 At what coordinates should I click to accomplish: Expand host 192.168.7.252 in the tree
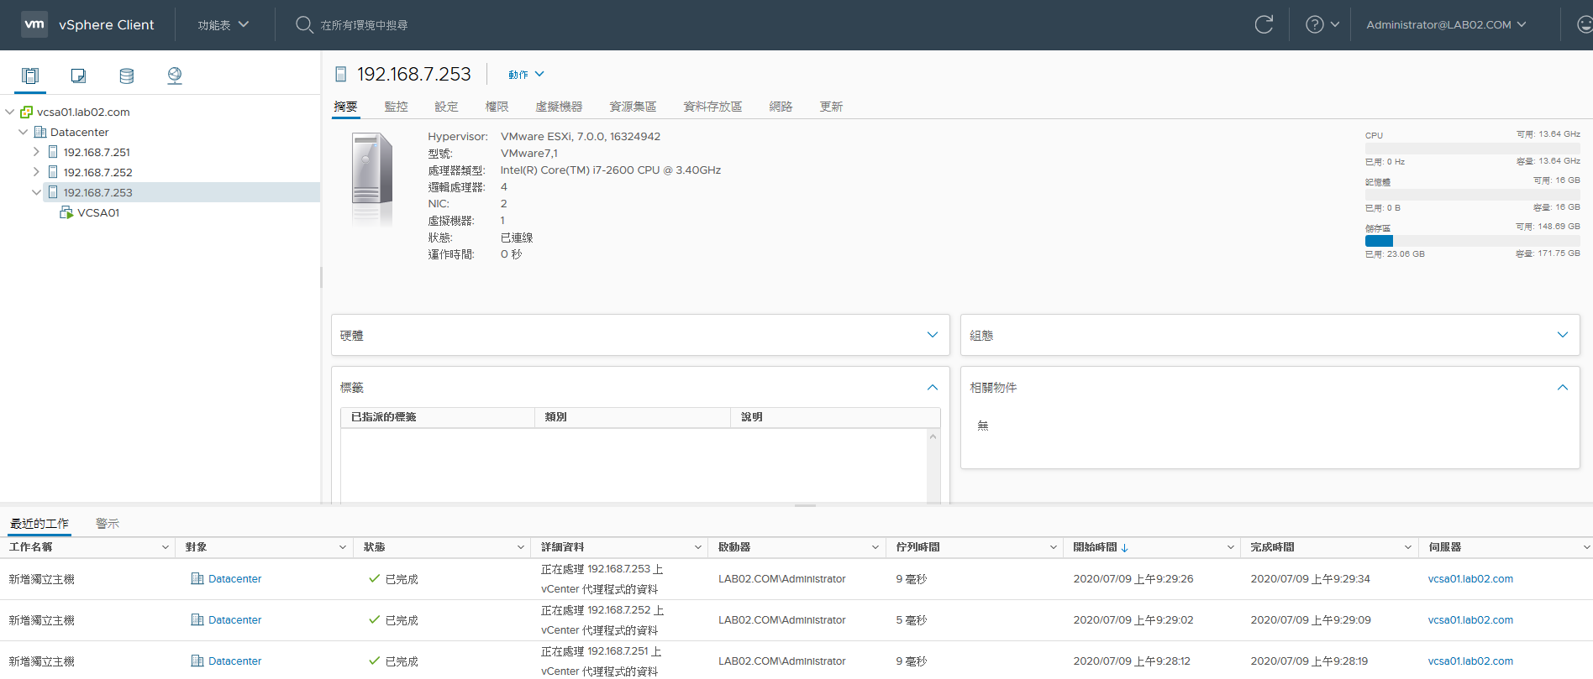pyautogui.click(x=36, y=172)
